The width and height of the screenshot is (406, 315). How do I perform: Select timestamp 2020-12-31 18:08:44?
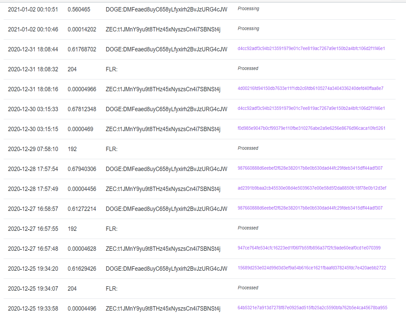[x=33, y=49]
